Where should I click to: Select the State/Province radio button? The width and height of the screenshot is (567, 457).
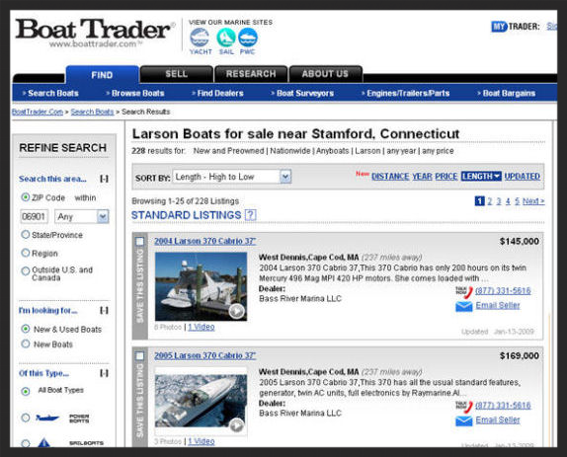(26, 235)
